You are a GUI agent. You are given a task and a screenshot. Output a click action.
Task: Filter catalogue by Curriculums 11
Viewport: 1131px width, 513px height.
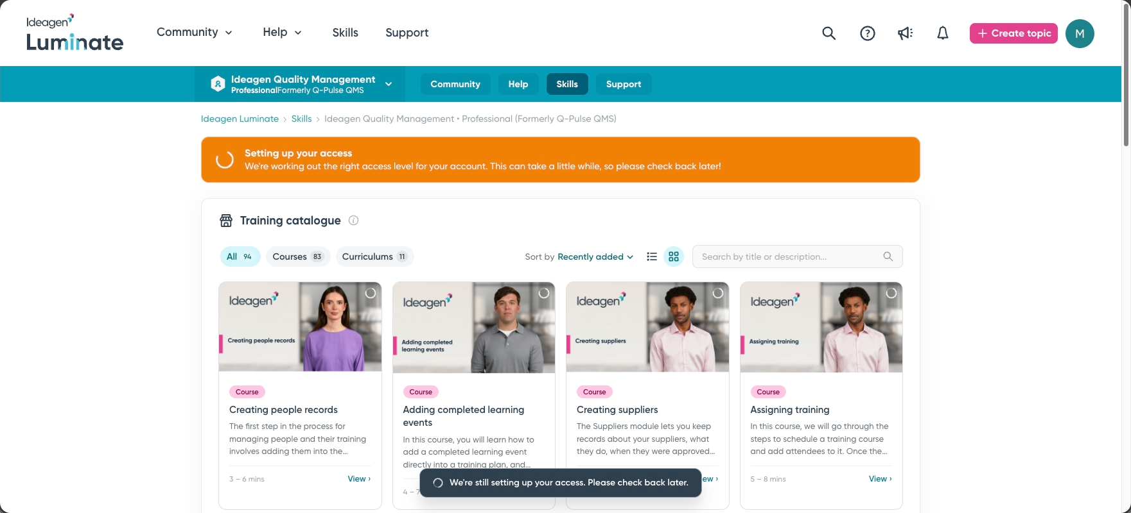374,256
